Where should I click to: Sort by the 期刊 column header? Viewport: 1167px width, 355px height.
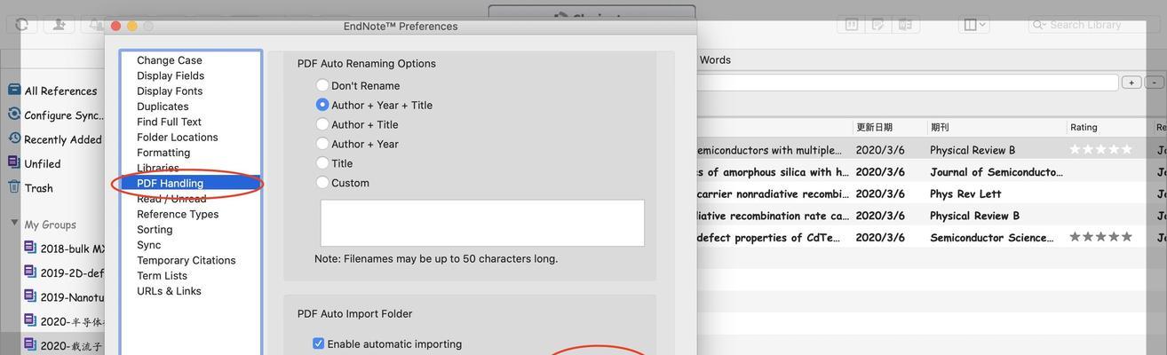940,127
